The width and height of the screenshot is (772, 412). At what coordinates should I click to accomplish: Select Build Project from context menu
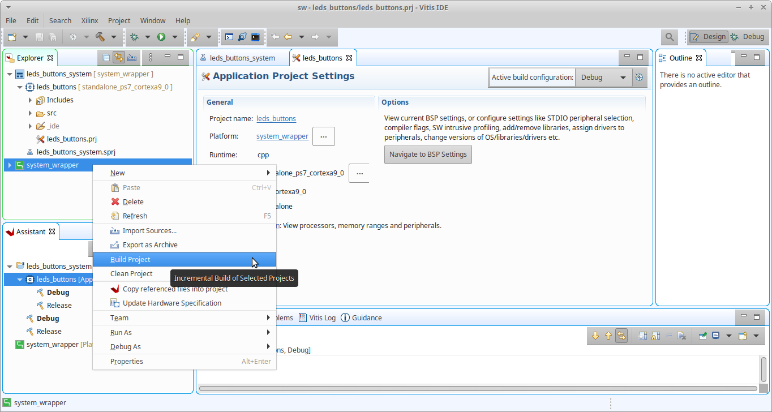(x=130, y=260)
